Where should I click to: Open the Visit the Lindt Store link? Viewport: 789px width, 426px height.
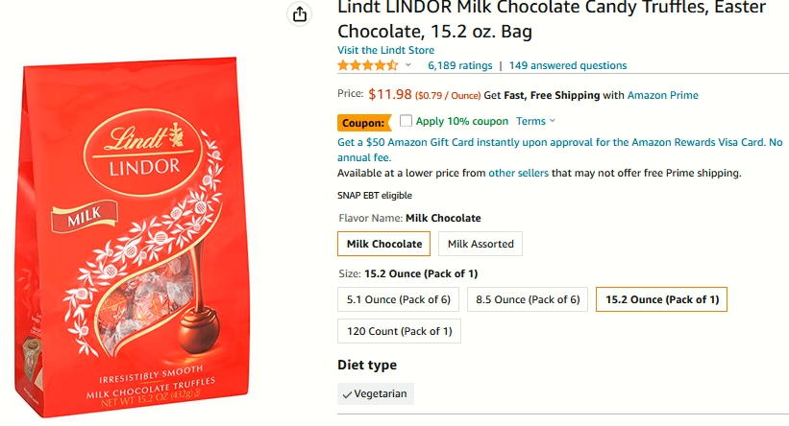385,50
